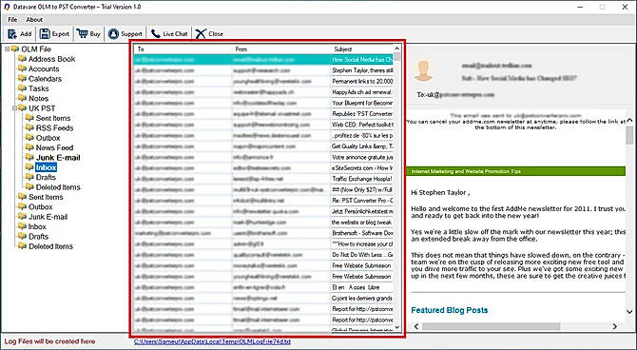Click preview horizontal scroll right arrow
Screen dimensions: 637x350
[614, 326]
